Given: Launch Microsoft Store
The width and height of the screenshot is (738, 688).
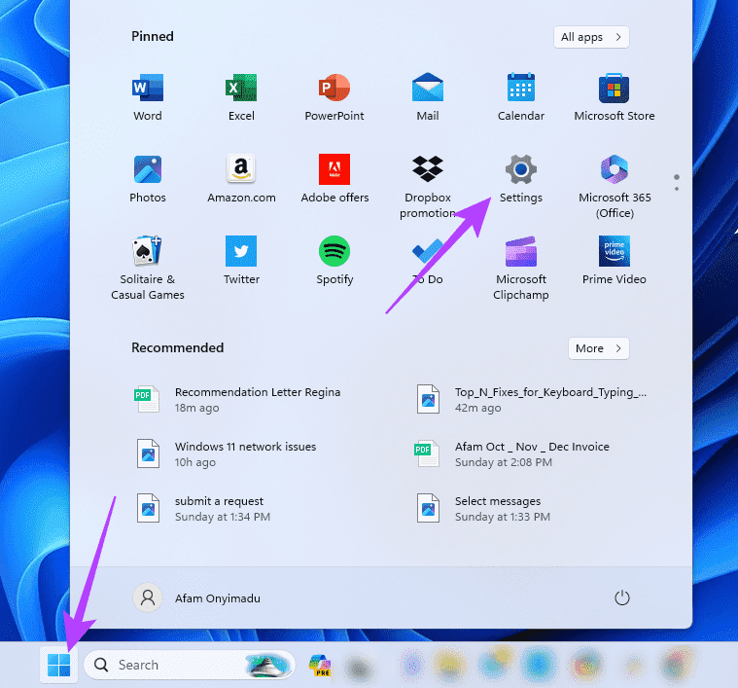Looking at the screenshot, I should [x=614, y=97].
